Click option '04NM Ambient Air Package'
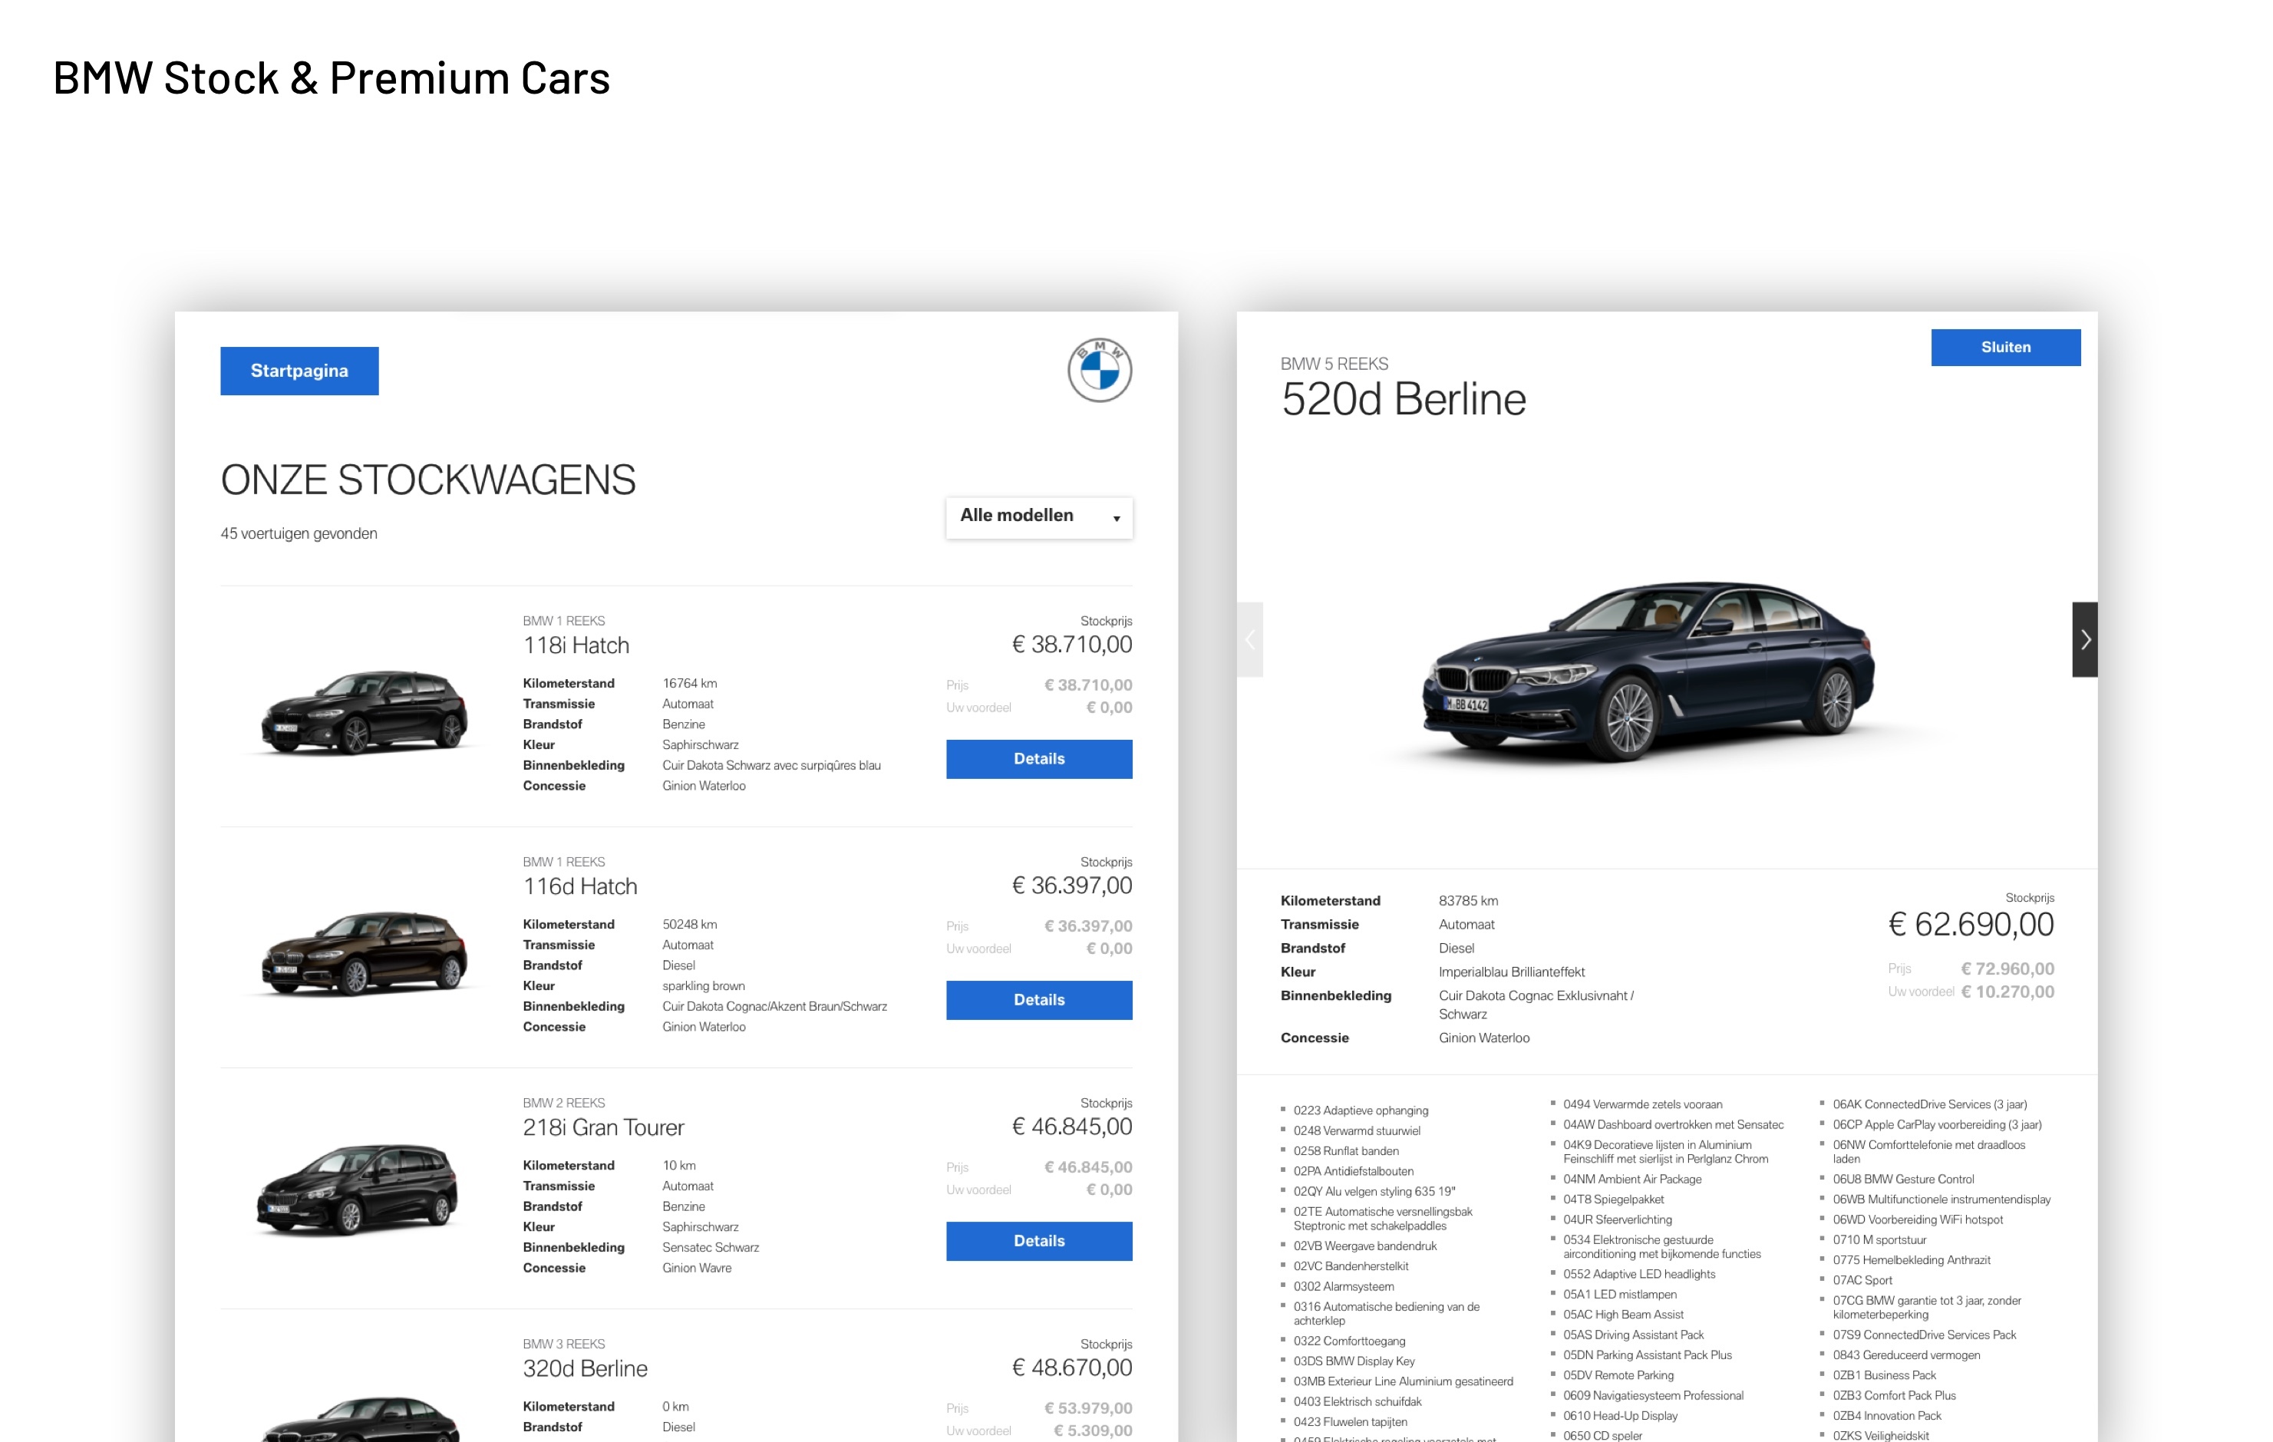The image size is (2273, 1442). tap(1632, 1179)
